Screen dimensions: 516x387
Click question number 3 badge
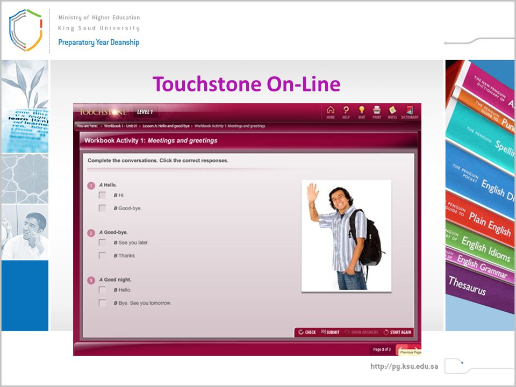tap(91, 281)
